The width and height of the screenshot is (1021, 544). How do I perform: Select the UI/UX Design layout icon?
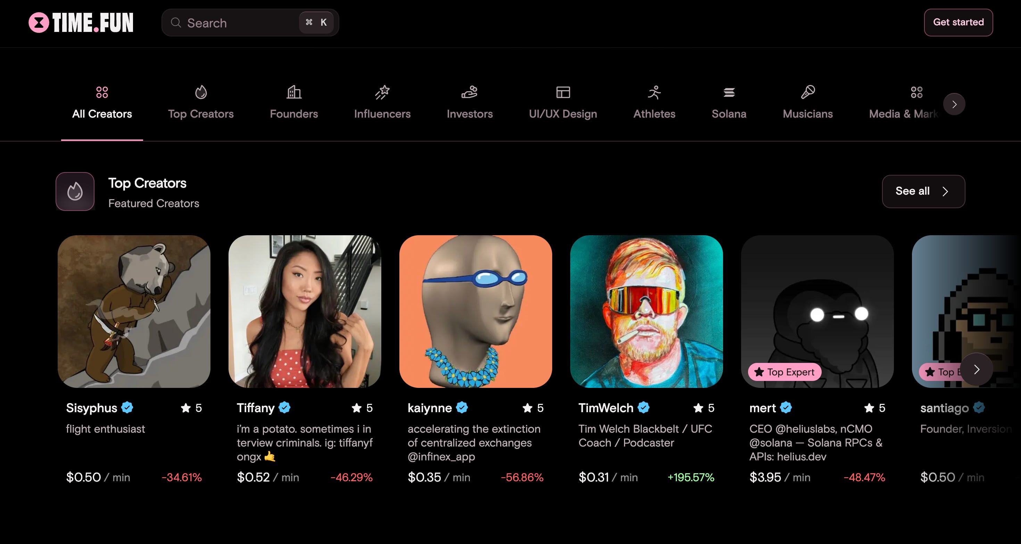pyautogui.click(x=563, y=92)
